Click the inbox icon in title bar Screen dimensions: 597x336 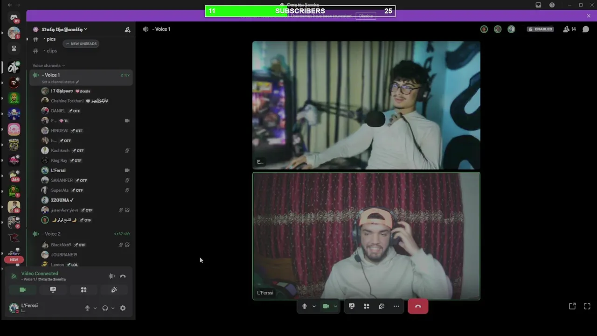[538, 5]
